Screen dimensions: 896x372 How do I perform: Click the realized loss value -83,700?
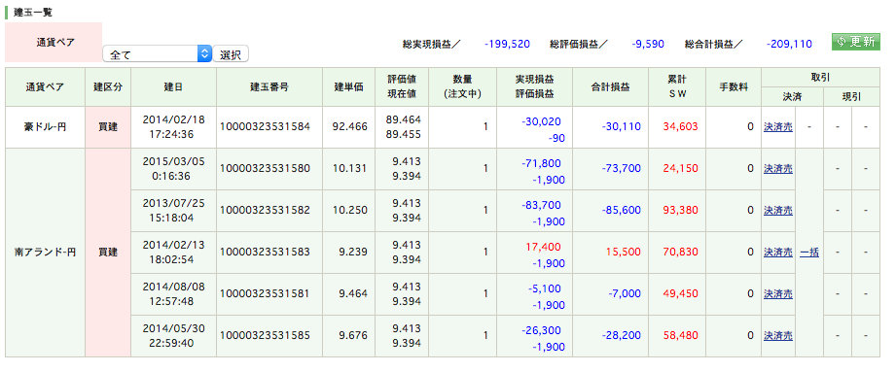(x=541, y=205)
